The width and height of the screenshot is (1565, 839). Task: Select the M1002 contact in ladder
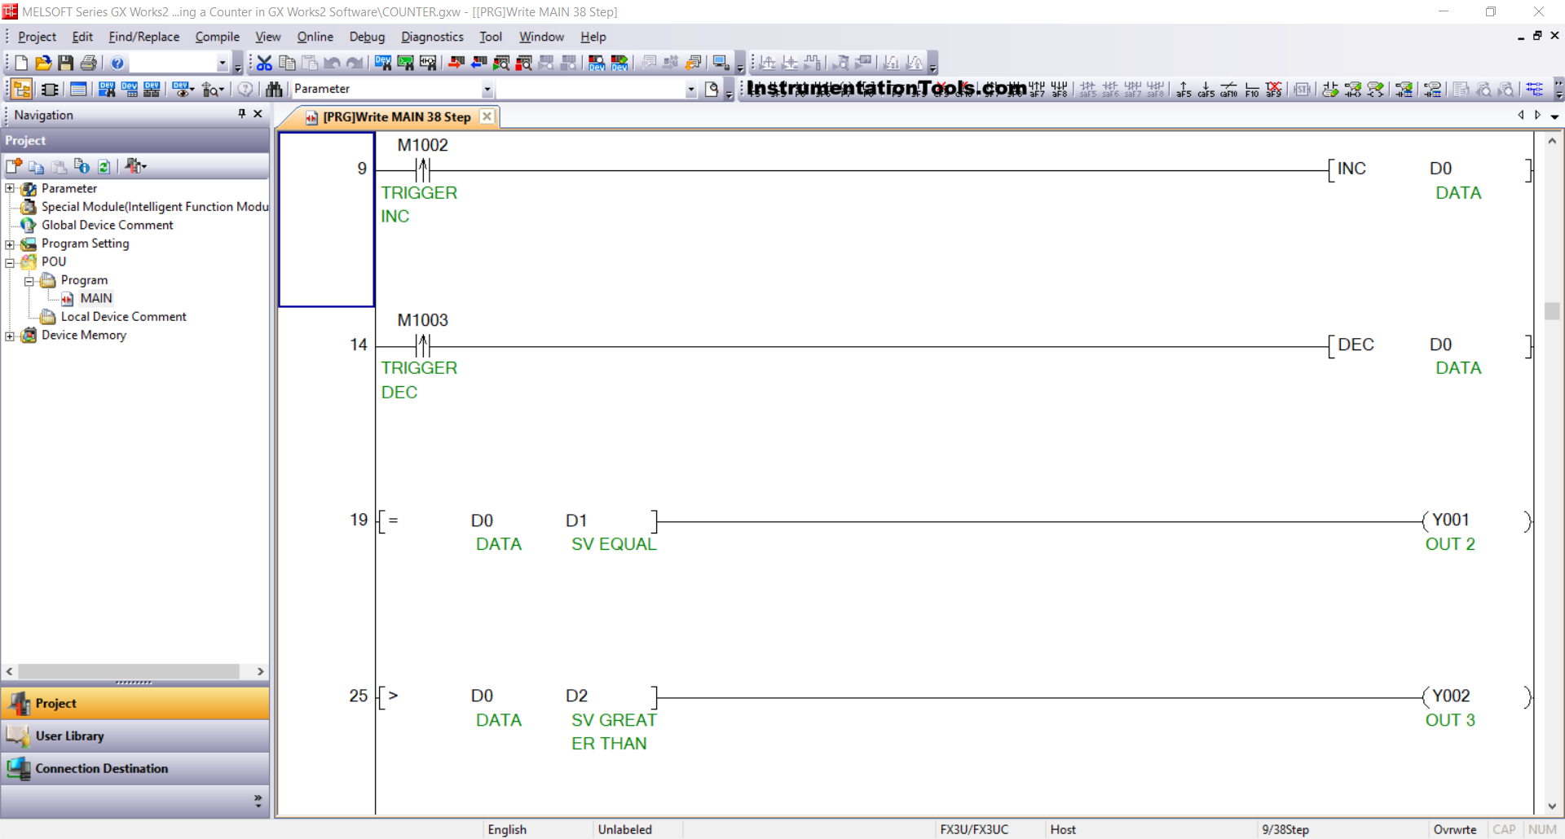pyautogui.click(x=422, y=170)
